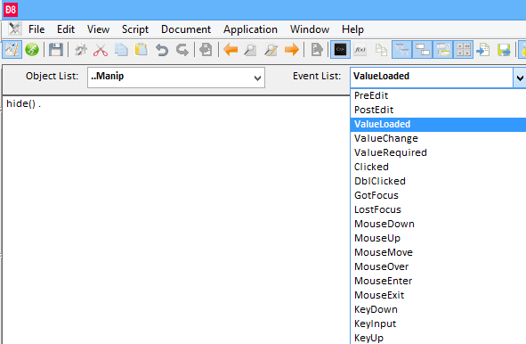Open the Document menu
Screen dimensions: 526x344
186,29
